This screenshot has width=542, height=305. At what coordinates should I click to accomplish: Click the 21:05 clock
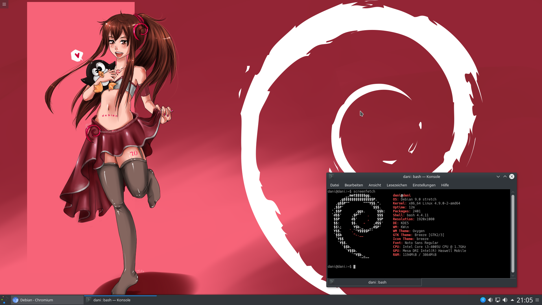tap(524, 300)
